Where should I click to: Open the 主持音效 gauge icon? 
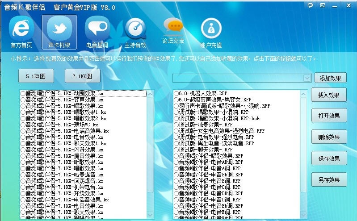point(135,29)
